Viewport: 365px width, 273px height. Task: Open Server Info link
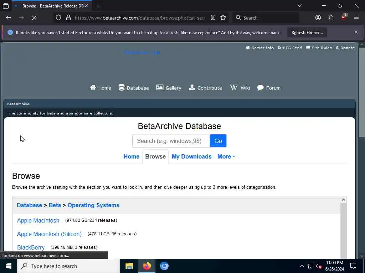pos(260,48)
